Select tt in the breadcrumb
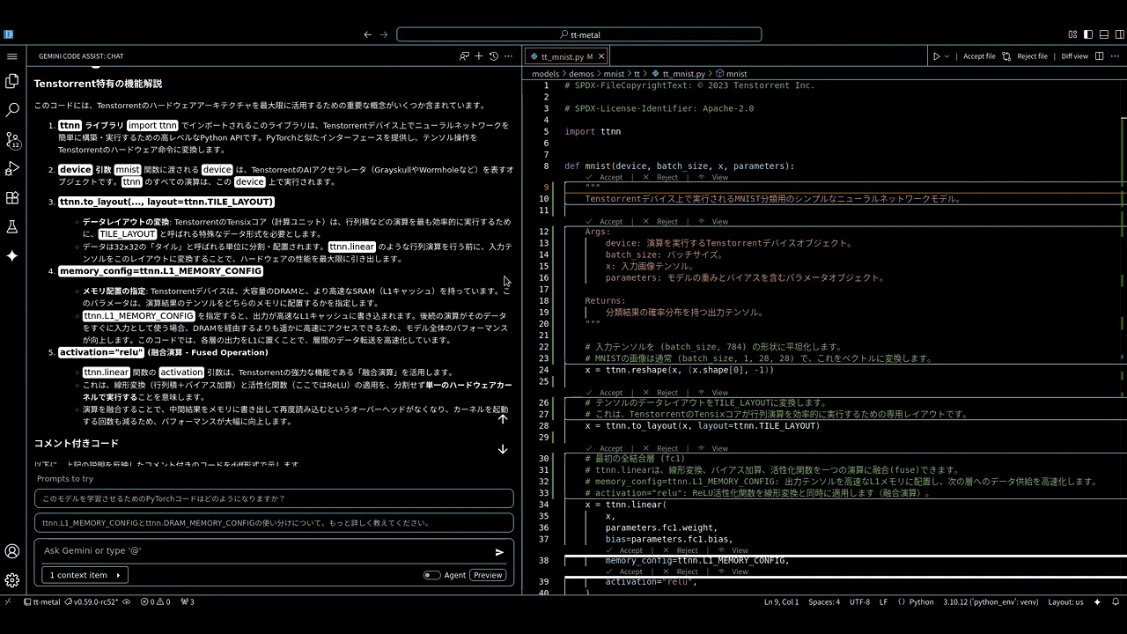Viewport: 1127px width, 634px height. [x=637, y=74]
